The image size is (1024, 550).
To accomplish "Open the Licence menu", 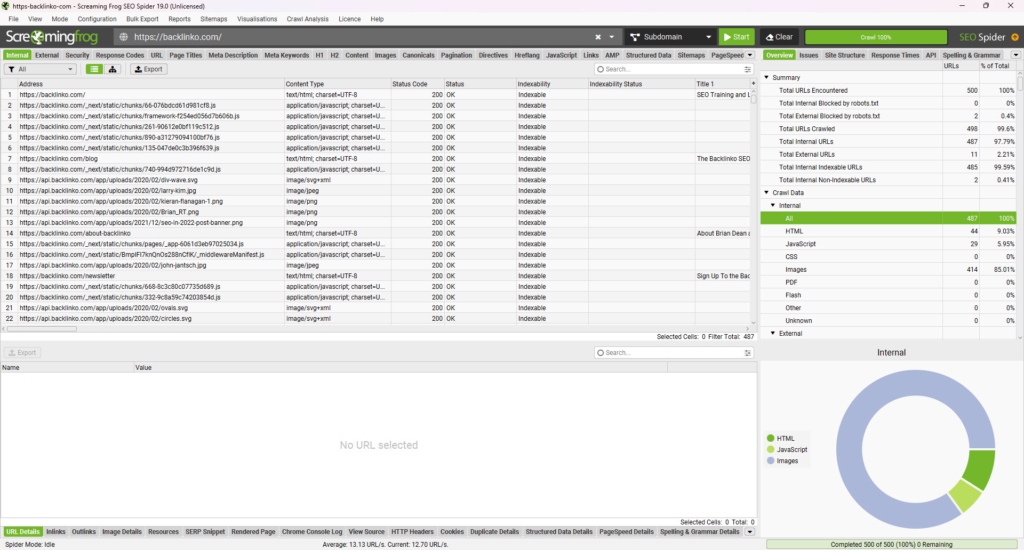I will click(x=349, y=19).
